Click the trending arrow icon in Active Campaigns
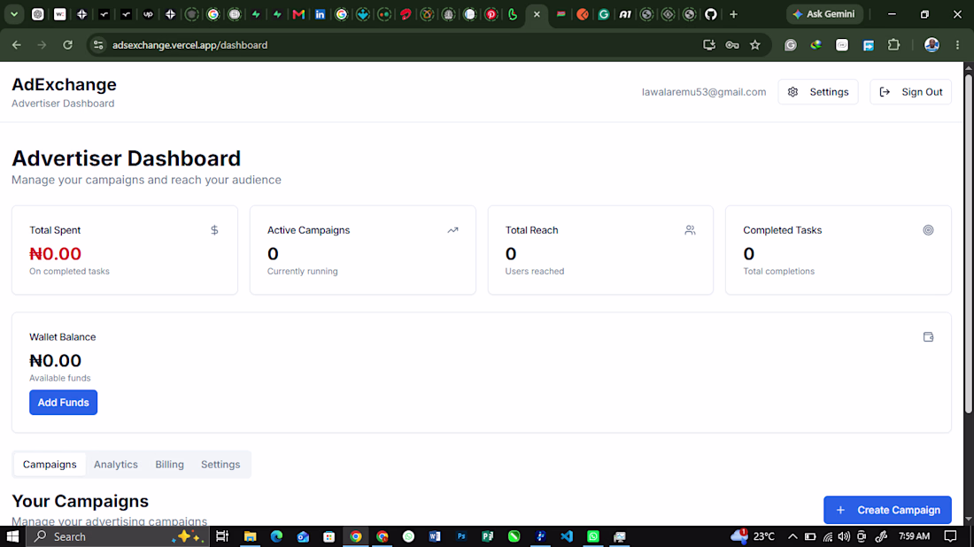The width and height of the screenshot is (974, 547). click(452, 230)
